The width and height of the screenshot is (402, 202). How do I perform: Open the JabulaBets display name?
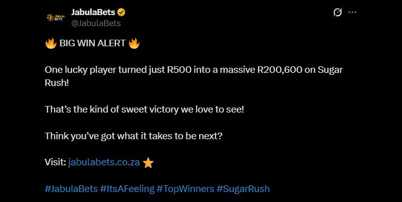(x=93, y=13)
